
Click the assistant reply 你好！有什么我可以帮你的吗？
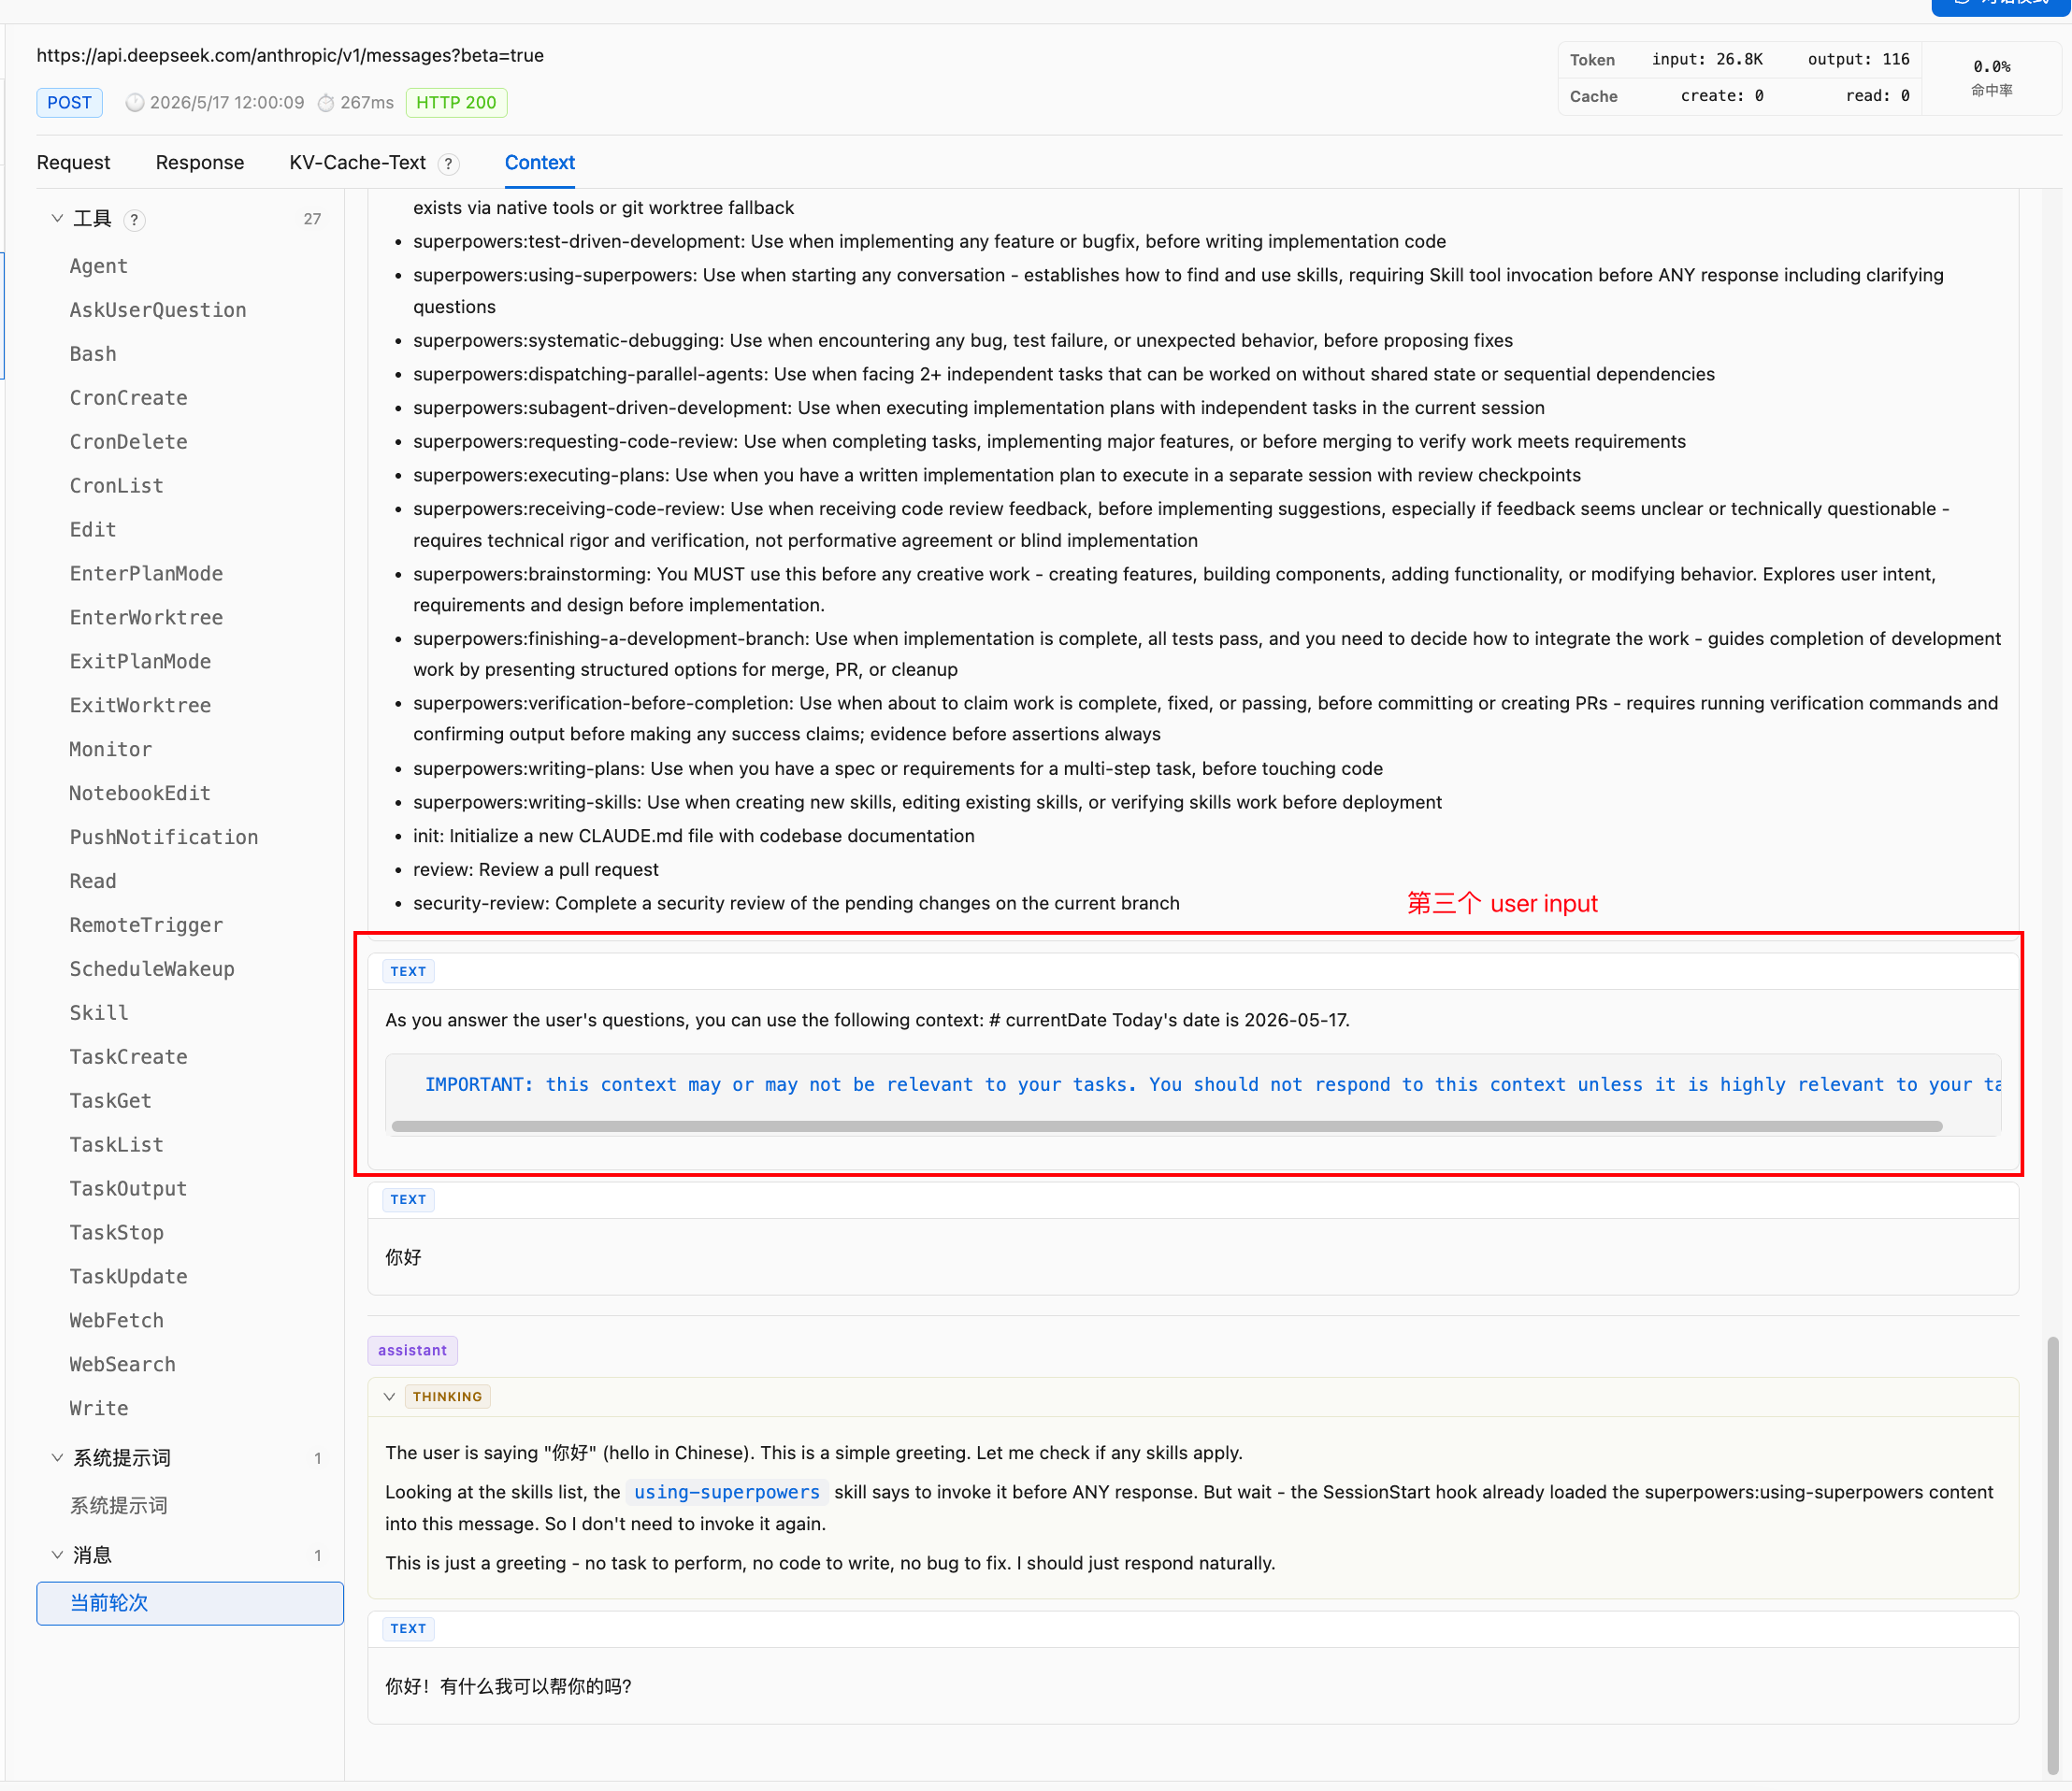point(509,1687)
